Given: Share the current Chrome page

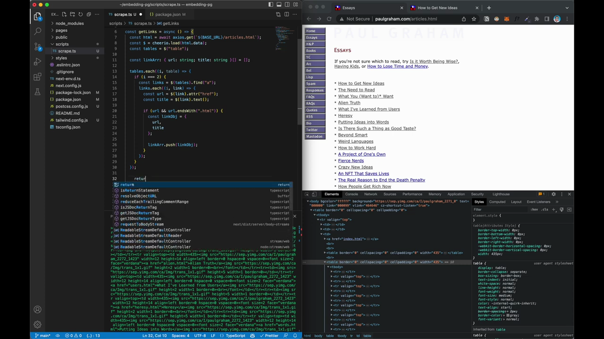Looking at the screenshot, I should (464, 19).
